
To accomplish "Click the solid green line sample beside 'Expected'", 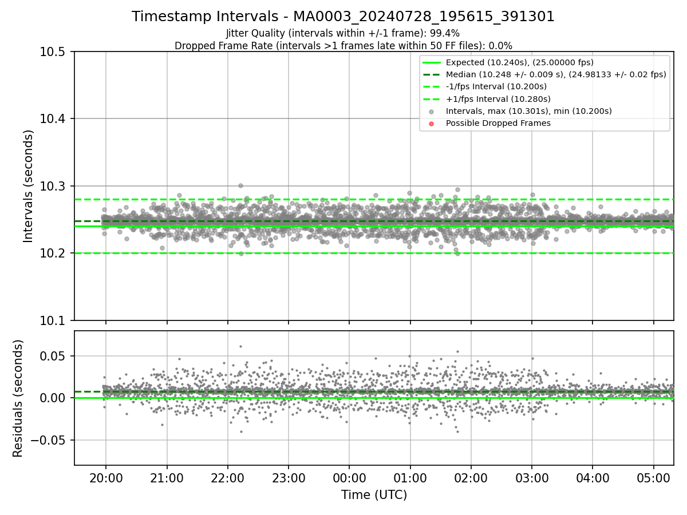I will (x=432, y=62).
